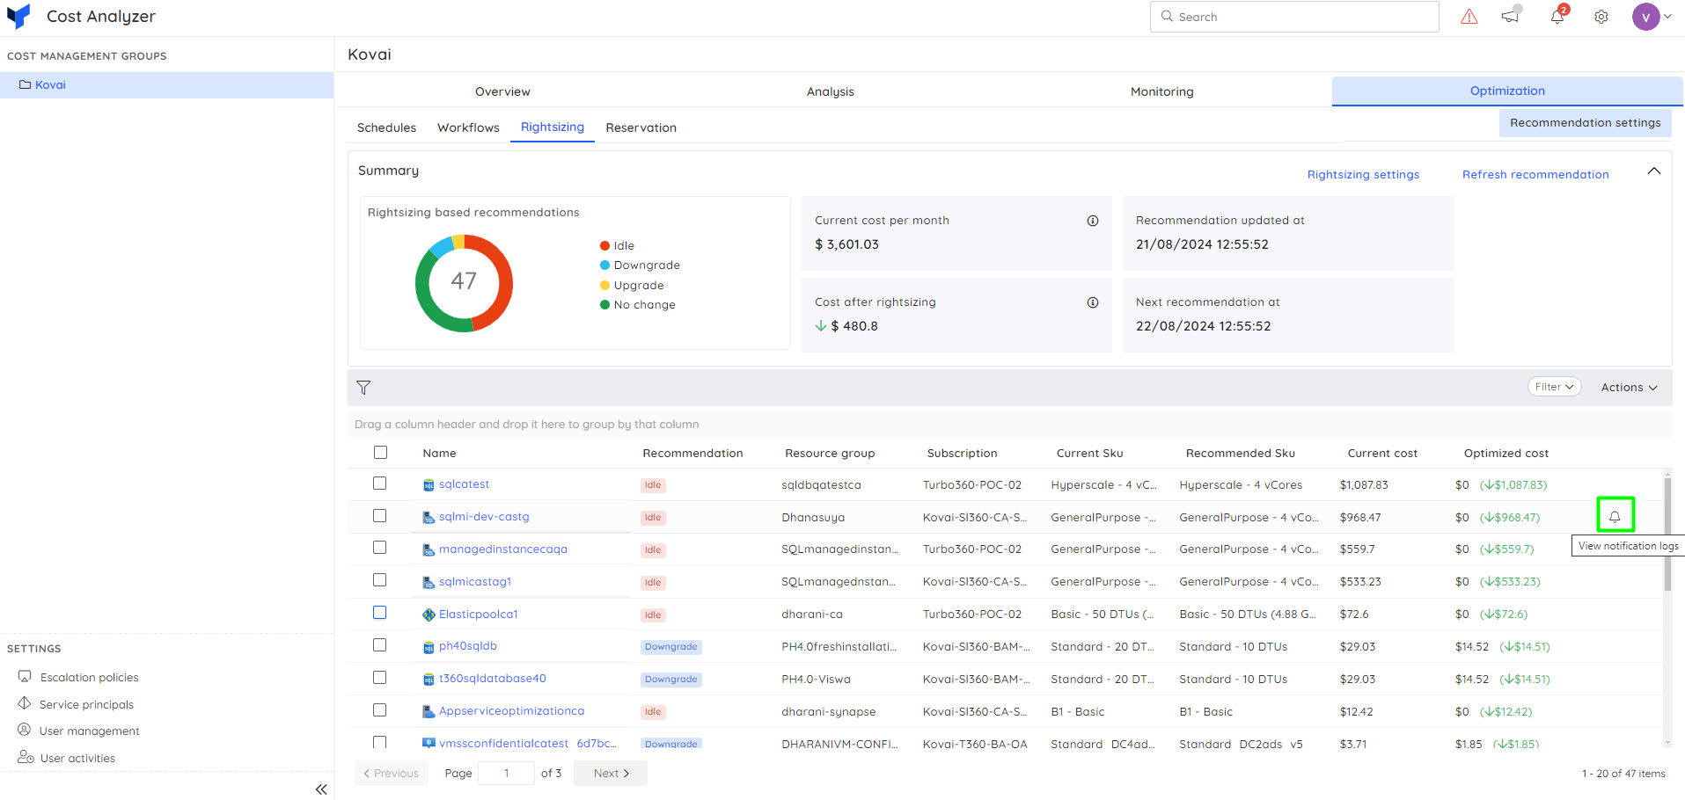Open the Rightsizing settings link
1685x800 pixels.
pyautogui.click(x=1363, y=175)
